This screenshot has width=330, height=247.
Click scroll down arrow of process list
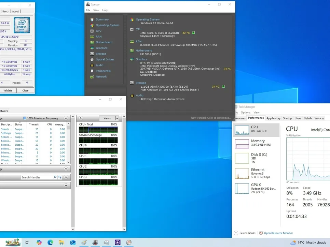point(68,162)
